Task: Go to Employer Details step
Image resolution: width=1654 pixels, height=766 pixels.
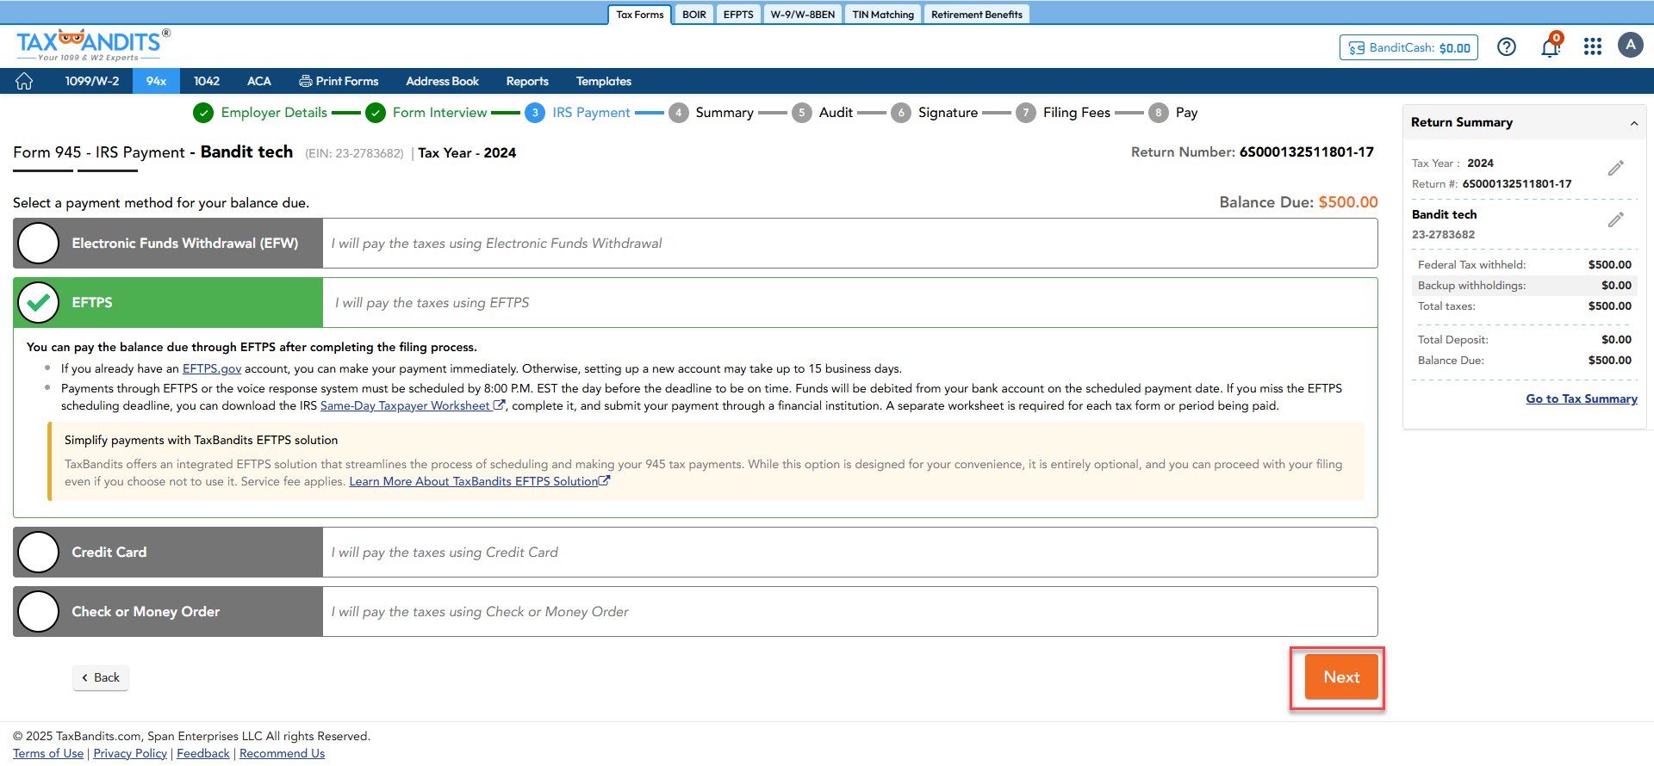Action: click(260, 113)
